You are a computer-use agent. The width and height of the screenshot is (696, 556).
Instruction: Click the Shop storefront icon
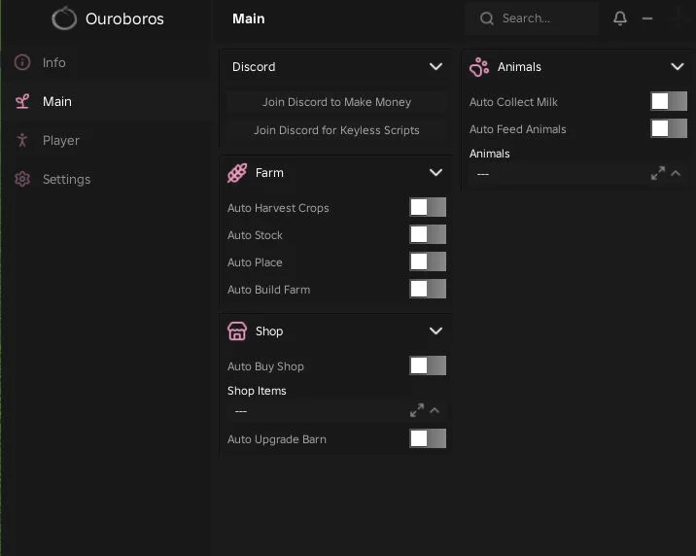[237, 331]
